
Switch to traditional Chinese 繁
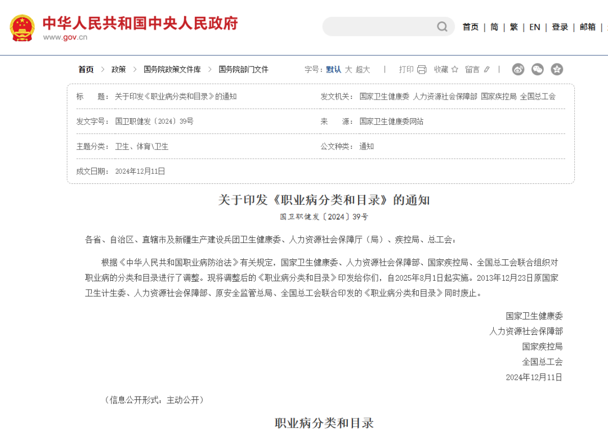514,27
